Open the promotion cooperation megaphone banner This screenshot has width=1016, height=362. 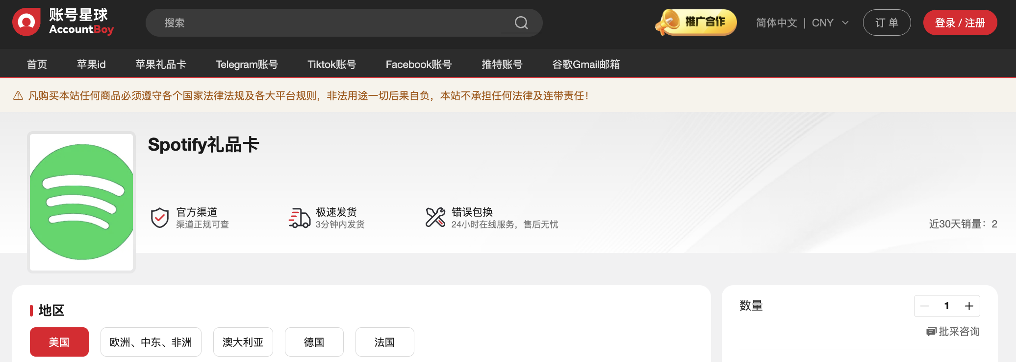[696, 23]
